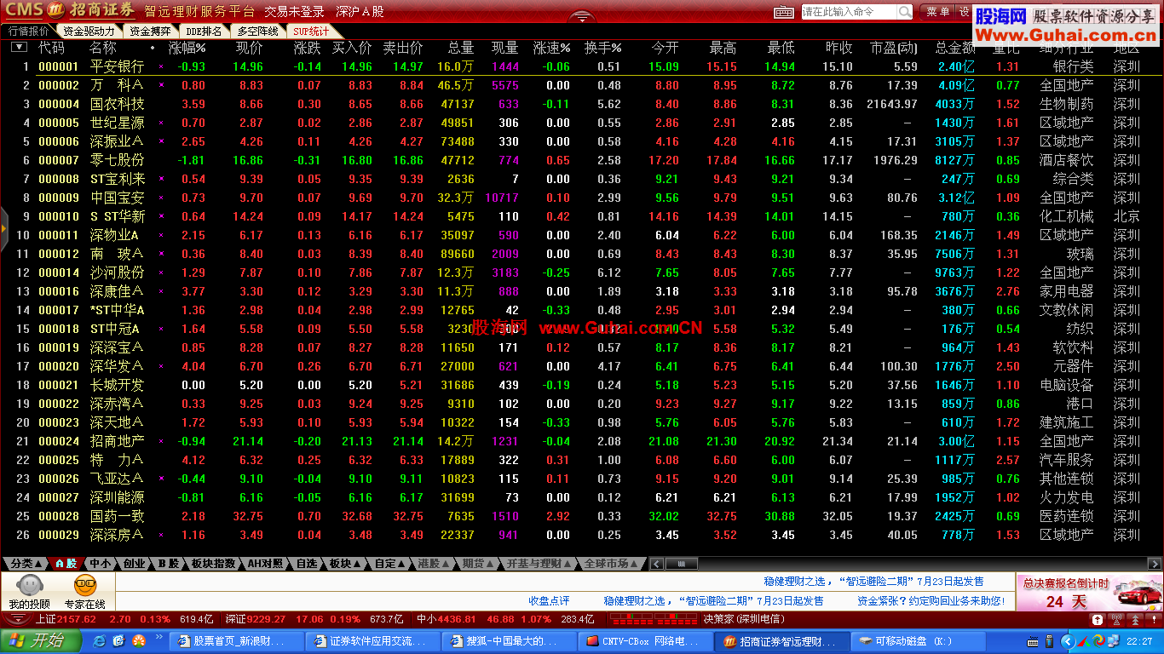The width and height of the screenshot is (1164, 654).
Task: Expand the 期货 dropdown tab
Action: 478,564
